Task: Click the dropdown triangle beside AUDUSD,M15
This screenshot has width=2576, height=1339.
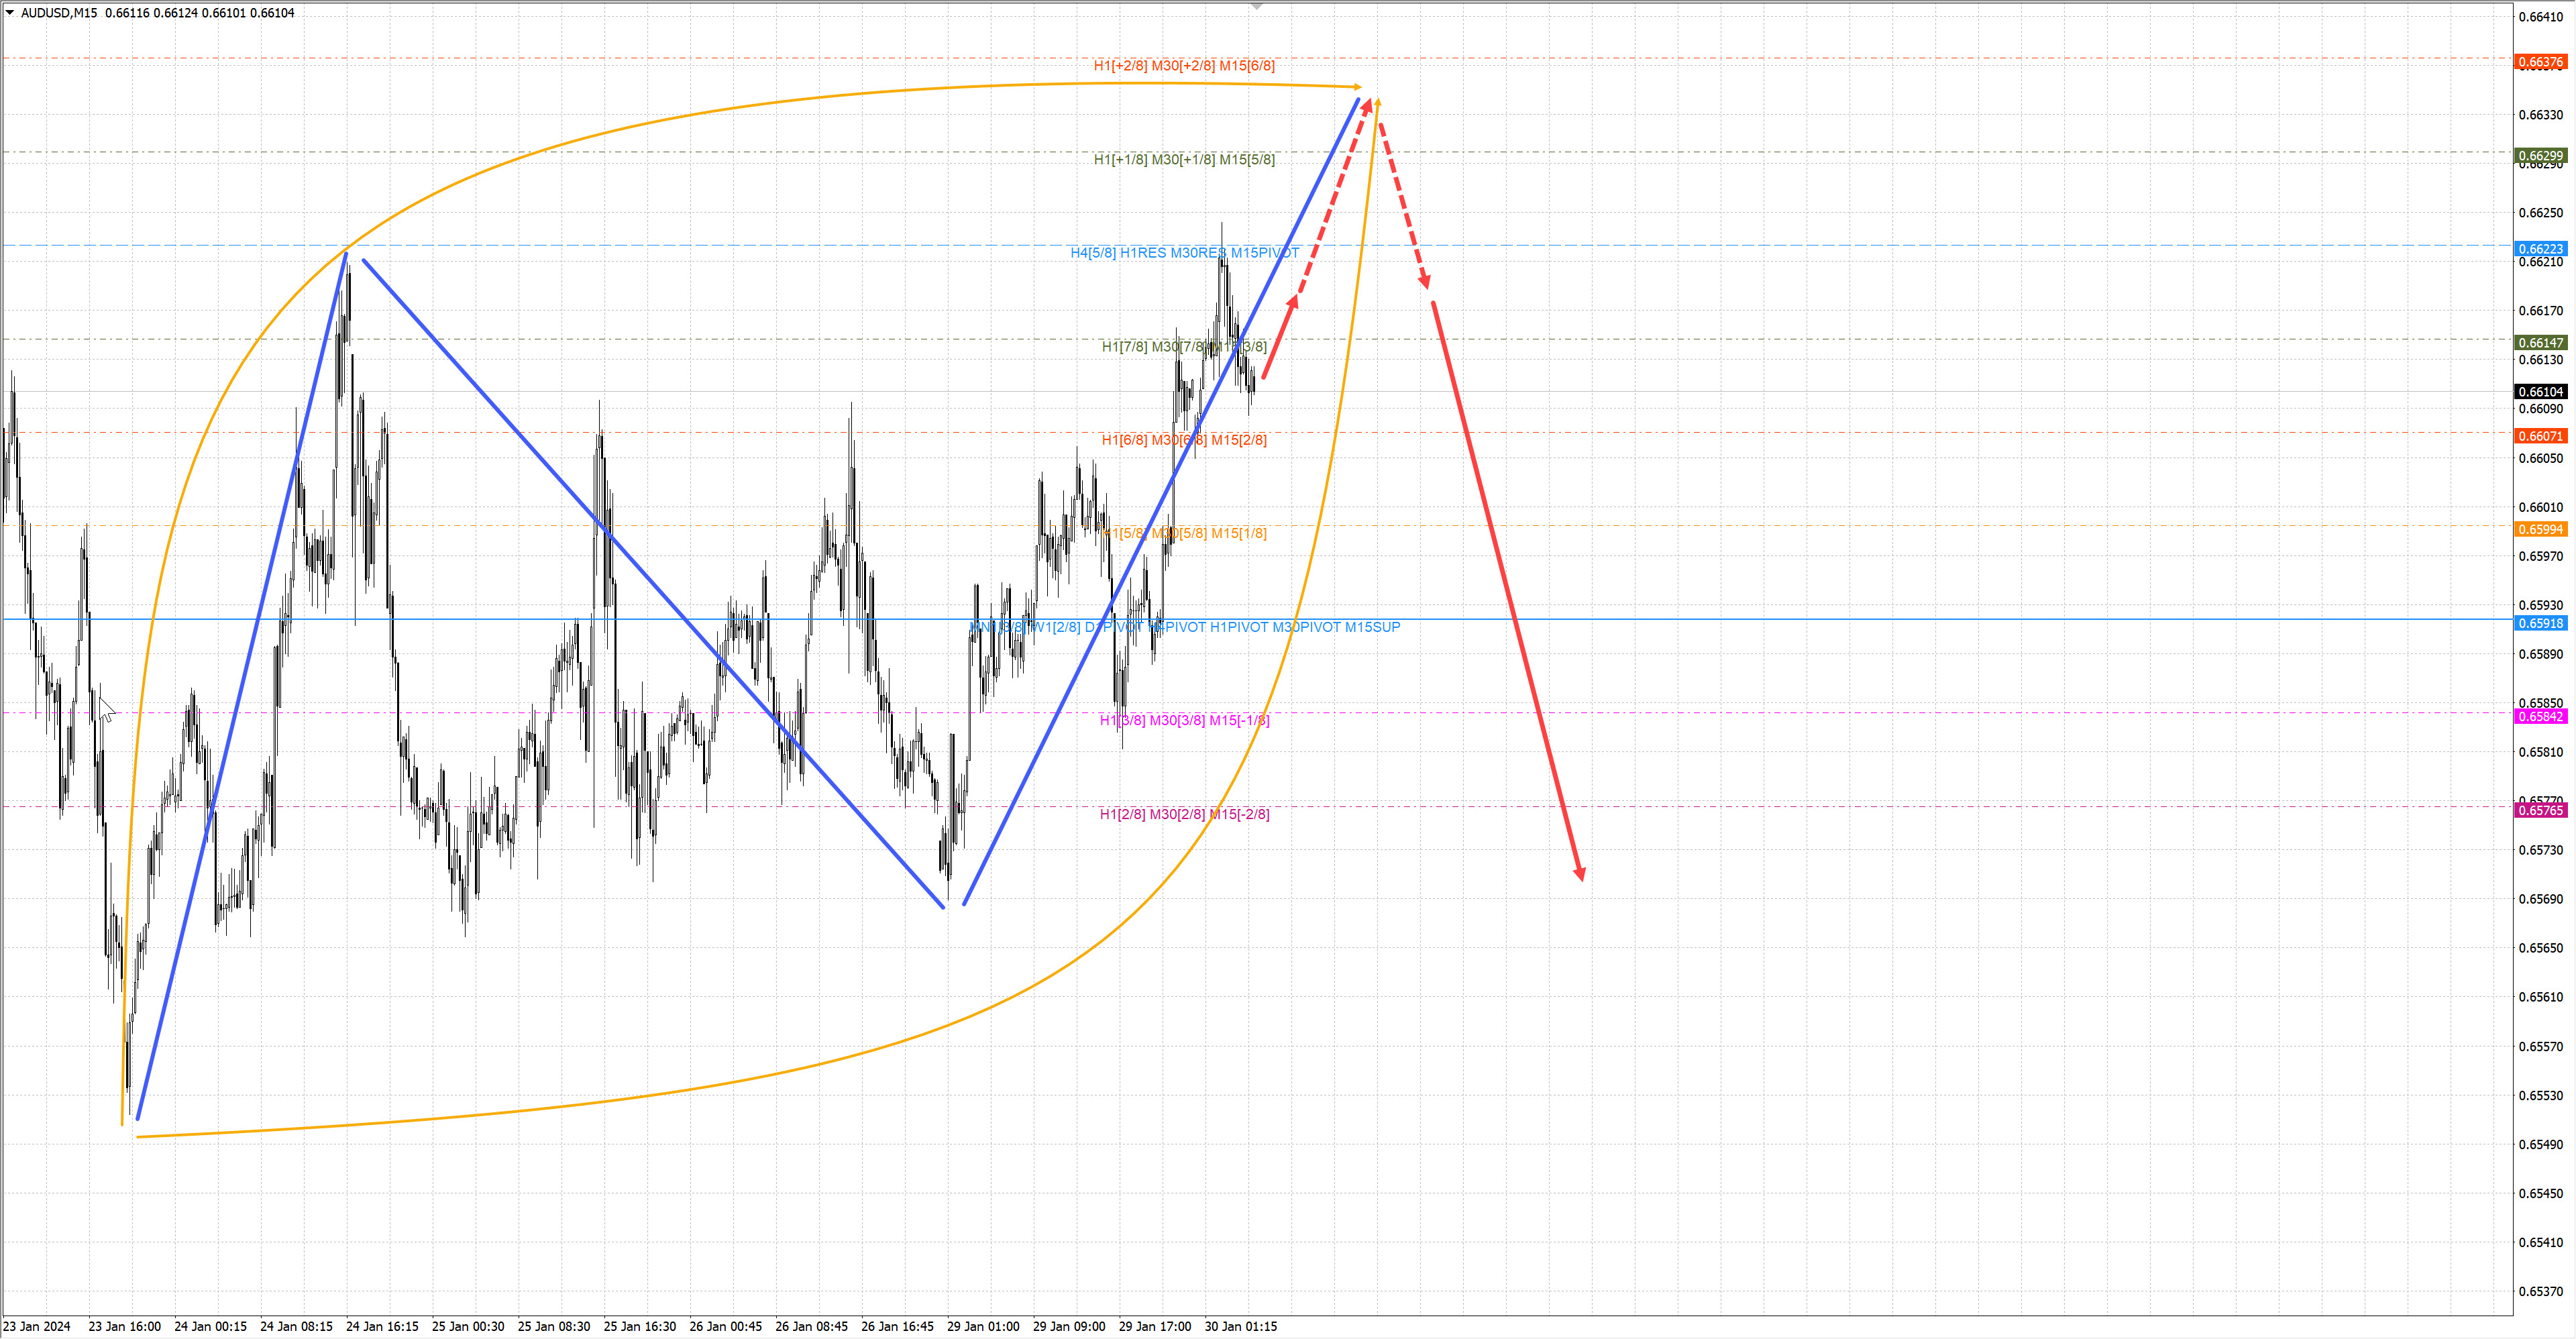Action: 10,13
